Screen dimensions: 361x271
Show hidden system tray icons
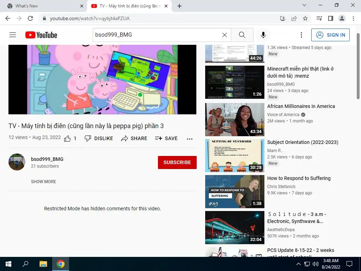[x=298, y=264]
